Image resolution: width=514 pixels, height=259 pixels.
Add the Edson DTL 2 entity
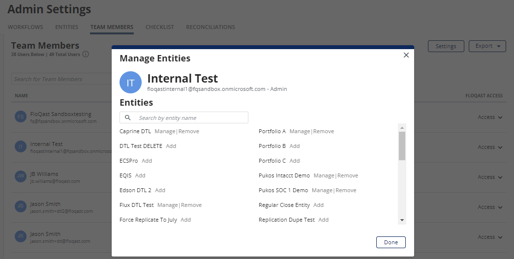[160, 190]
